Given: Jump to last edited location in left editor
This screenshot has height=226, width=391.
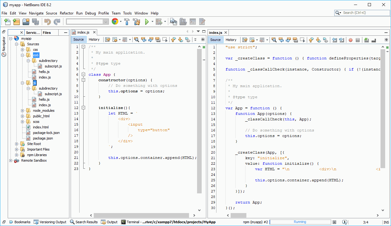Looking at the screenshot, I should (x=107, y=40).
